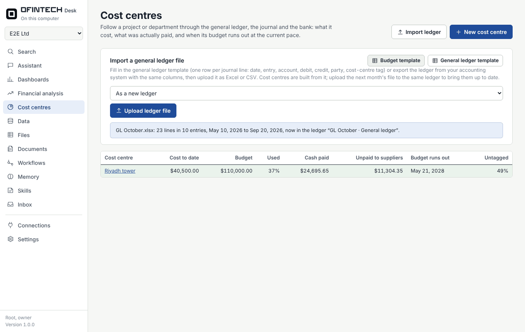This screenshot has height=332, width=525.
Task: Click the Documents page icon
Action: click(x=10, y=149)
